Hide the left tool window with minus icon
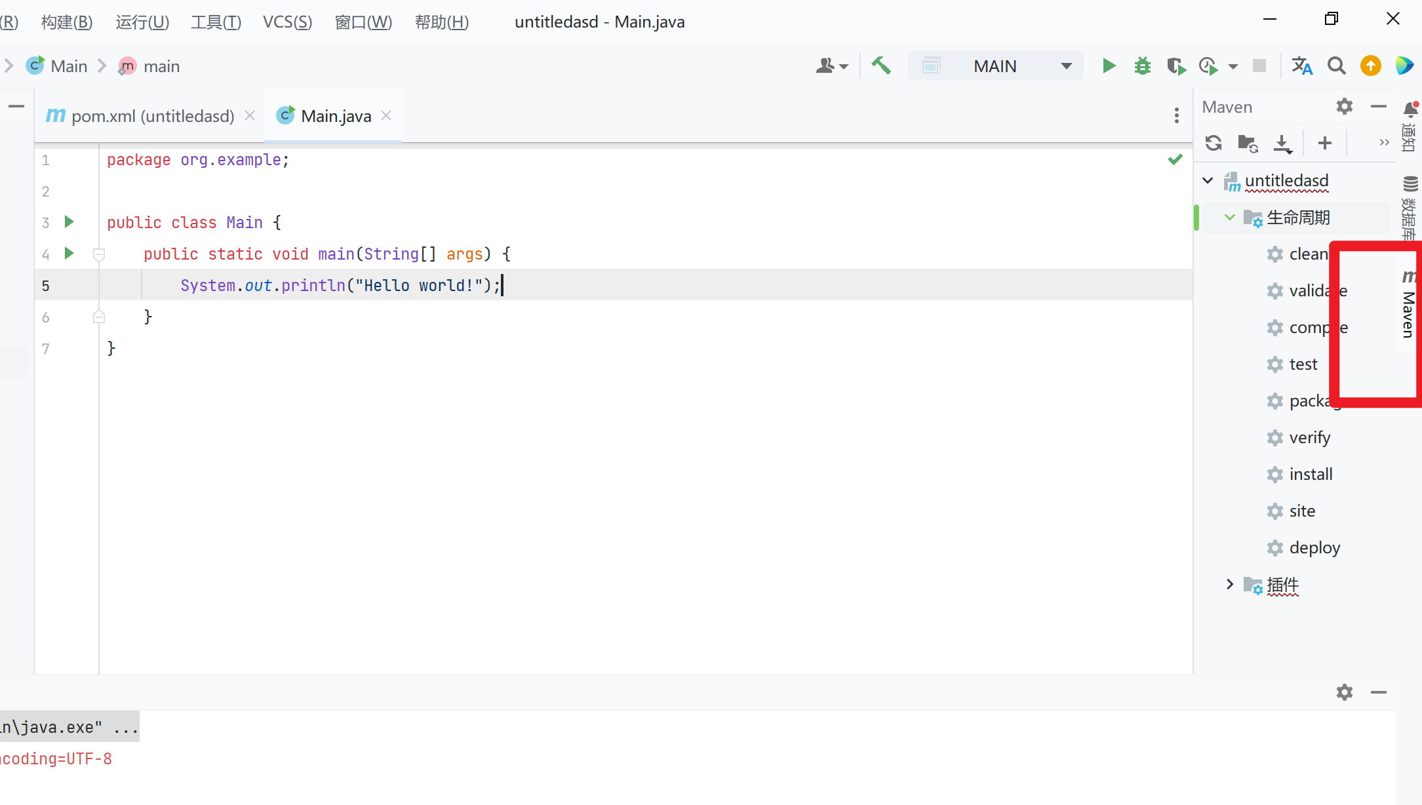This screenshot has height=805, width=1422. 16,106
